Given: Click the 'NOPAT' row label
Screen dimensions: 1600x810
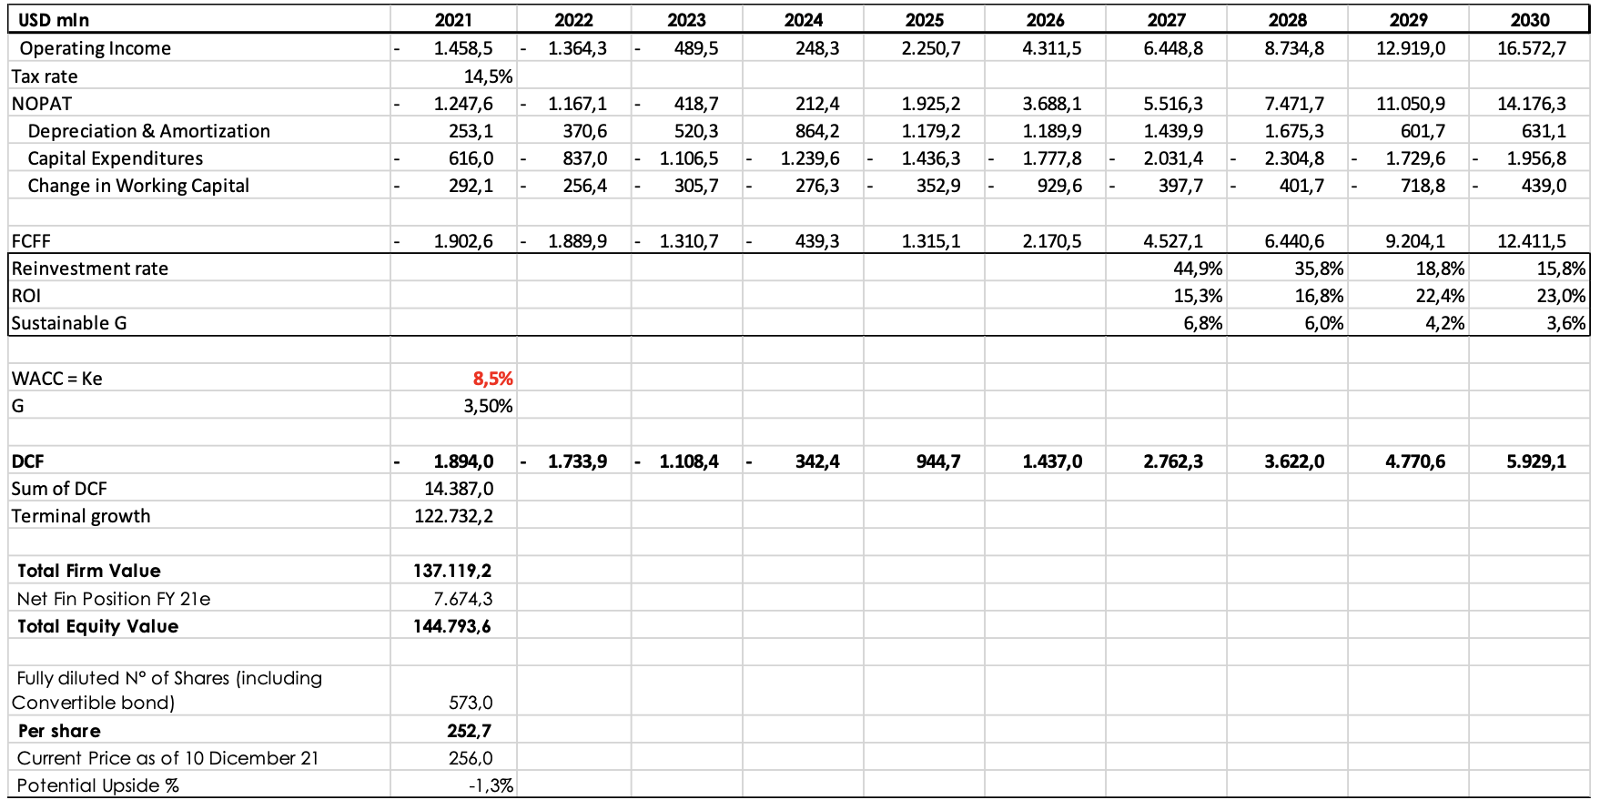Looking at the screenshot, I should point(42,104).
